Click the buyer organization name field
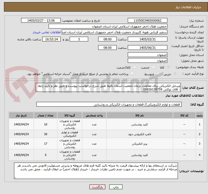The width and height of the screenshot is (208, 194). pyautogui.click(x=108, y=26)
